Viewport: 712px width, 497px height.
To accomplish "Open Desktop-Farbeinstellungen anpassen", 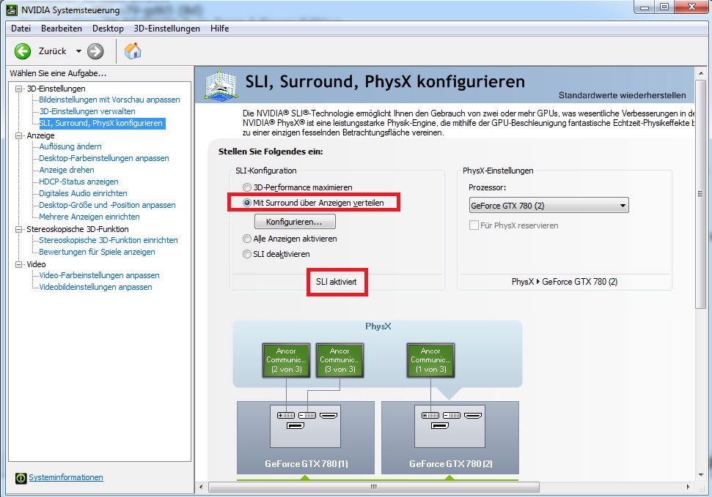I will click(104, 158).
